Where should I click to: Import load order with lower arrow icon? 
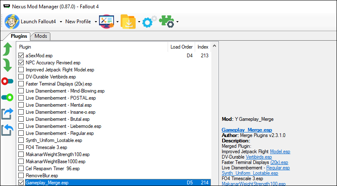coord(7,130)
